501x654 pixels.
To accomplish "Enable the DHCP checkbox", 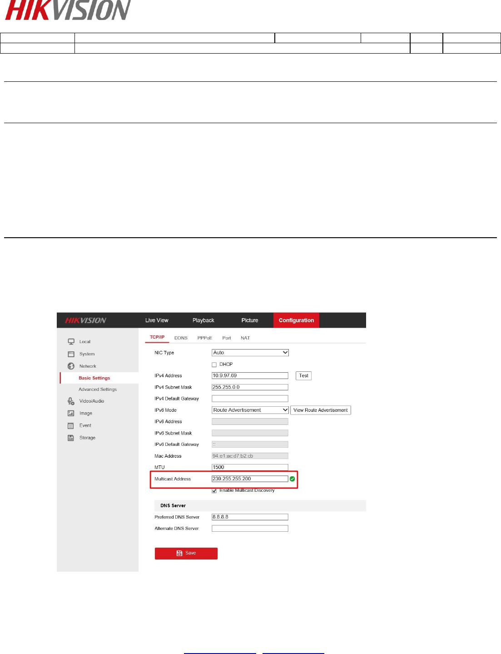I will [x=214, y=364].
